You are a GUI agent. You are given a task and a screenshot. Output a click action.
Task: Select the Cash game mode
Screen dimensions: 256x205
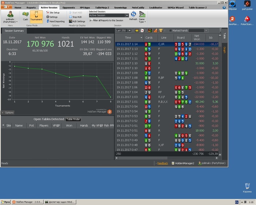(x=25, y=16)
